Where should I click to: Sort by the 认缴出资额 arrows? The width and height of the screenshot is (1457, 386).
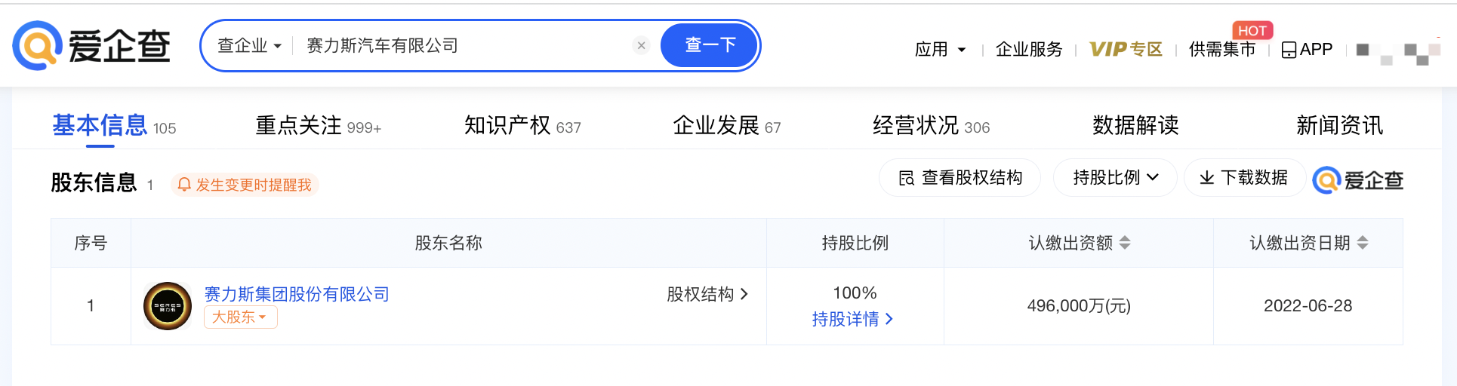tap(1125, 243)
